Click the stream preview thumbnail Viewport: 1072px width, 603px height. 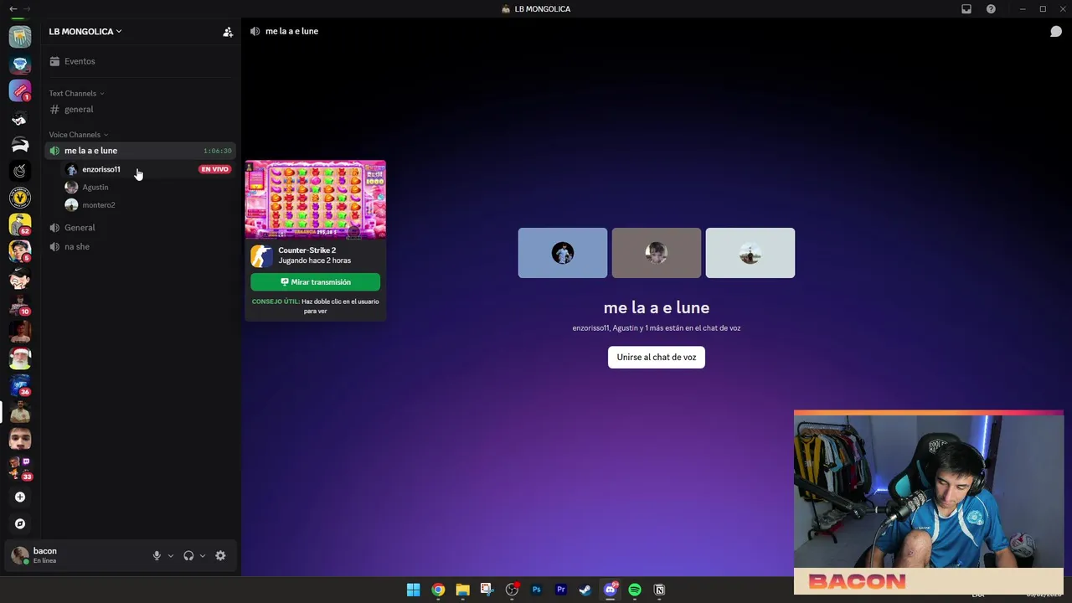point(316,200)
